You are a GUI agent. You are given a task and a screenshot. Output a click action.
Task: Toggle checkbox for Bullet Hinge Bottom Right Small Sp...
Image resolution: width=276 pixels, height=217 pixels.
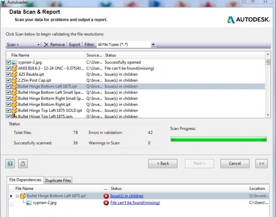(x=8, y=98)
